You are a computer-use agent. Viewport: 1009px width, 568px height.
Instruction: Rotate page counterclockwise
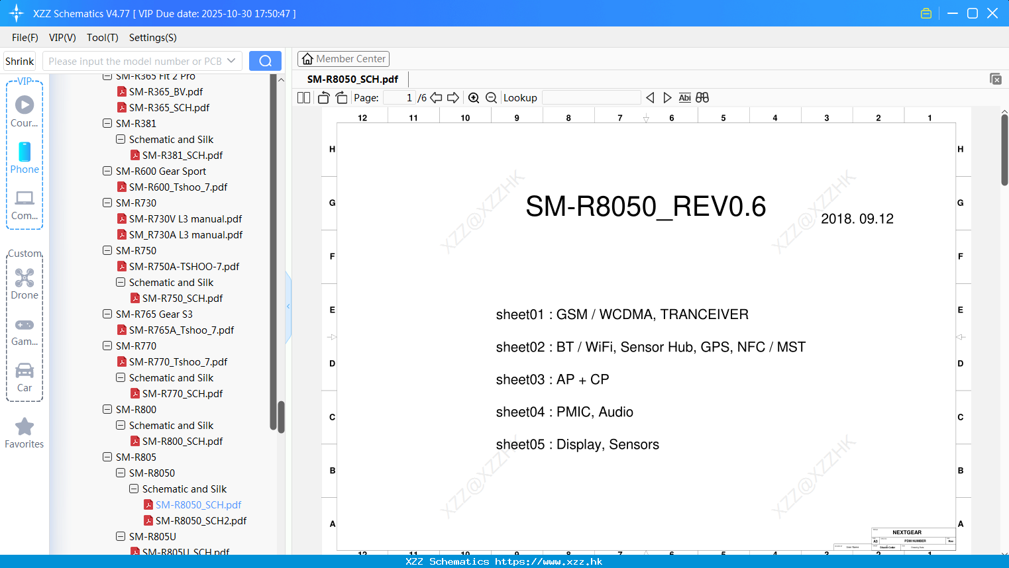pyautogui.click(x=323, y=97)
